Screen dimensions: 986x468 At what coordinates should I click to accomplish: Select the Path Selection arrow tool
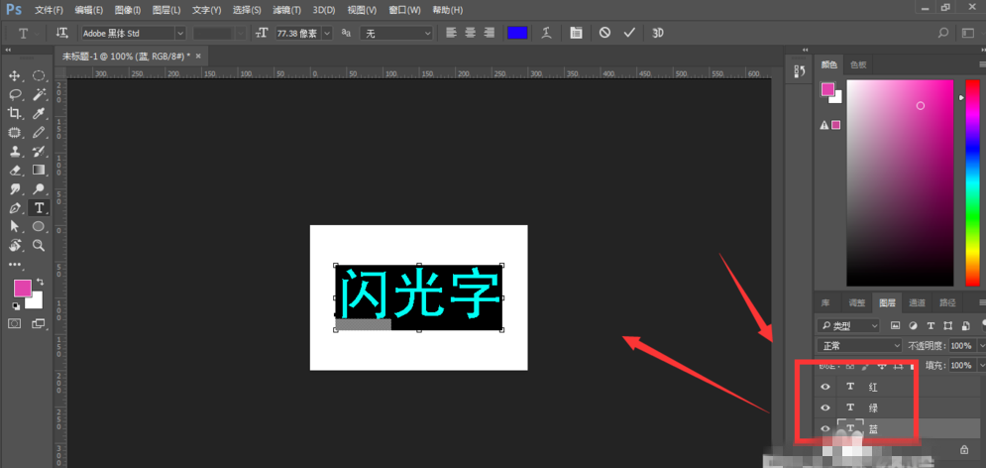tap(15, 226)
